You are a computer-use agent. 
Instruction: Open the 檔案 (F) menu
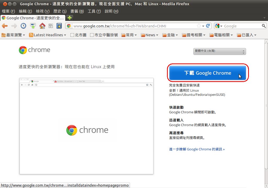8,11
